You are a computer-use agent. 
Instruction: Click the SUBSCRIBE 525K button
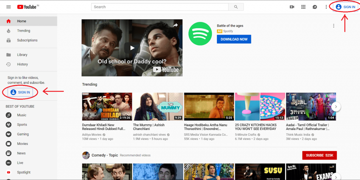[319, 155]
